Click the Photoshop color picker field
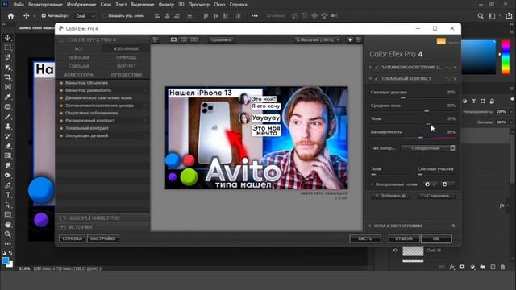Viewport: 516px width, 290px height. (x=479, y=57)
